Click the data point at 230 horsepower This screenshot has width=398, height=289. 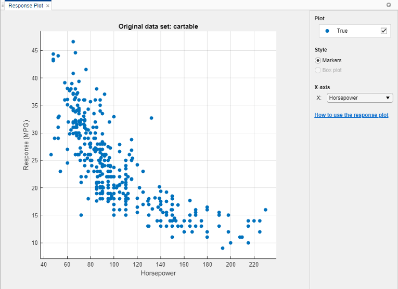point(265,210)
